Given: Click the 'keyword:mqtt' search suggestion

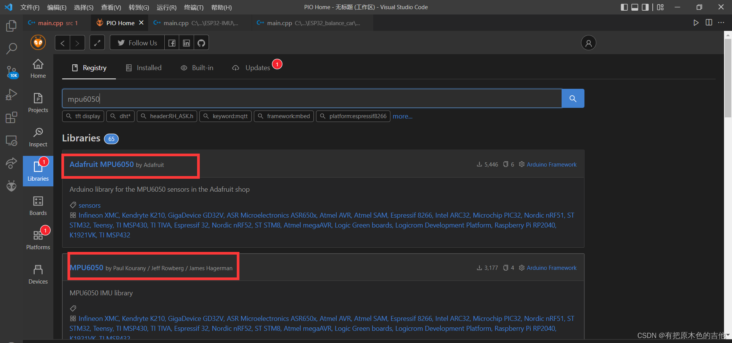Looking at the screenshot, I should click(225, 116).
